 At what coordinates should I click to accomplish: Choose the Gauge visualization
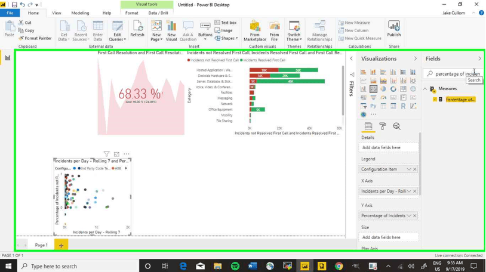point(383,98)
